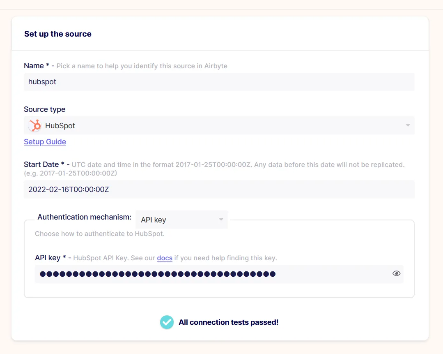
Task: Click the 'Start Date' field label
Action: [x=41, y=164]
